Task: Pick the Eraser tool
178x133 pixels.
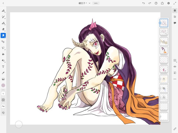Action: click(3, 29)
